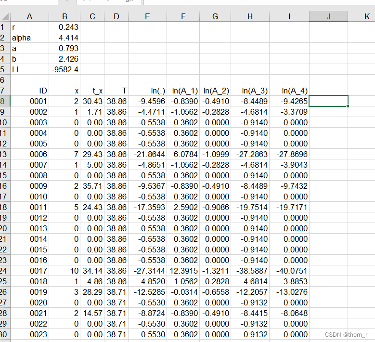Click cell containing r value 0.243

65,27
